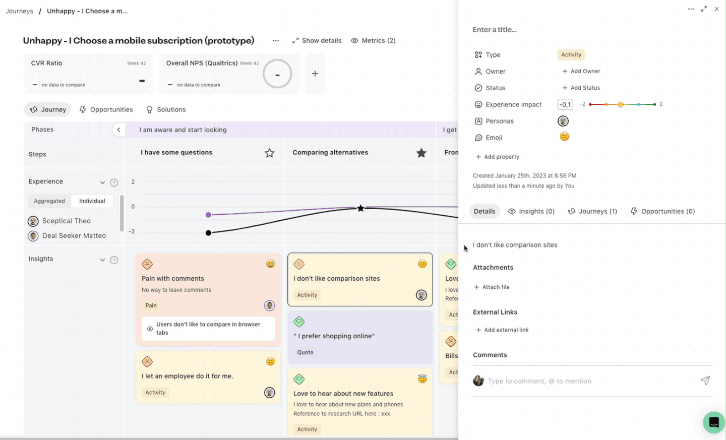This screenshot has width=726, height=440.
Task: Star the I have some questions step
Action: pos(269,153)
